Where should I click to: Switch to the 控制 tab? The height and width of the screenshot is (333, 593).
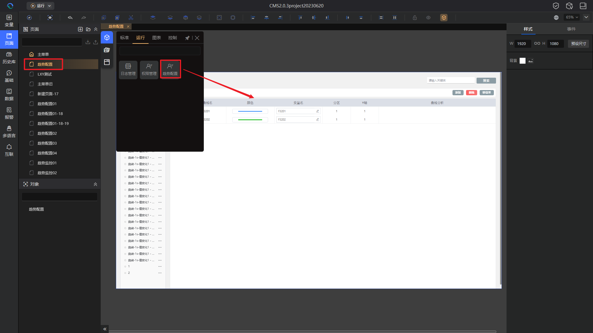[x=173, y=38]
